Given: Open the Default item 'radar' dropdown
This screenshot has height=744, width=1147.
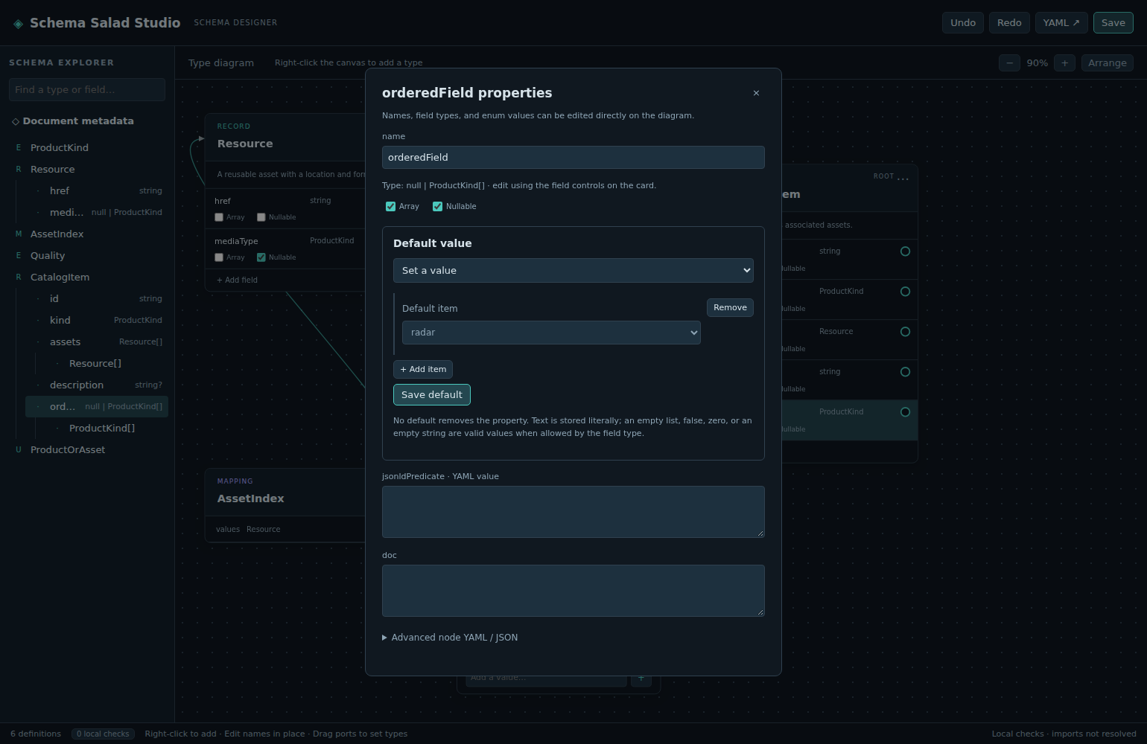Looking at the screenshot, I should [551, 333].
